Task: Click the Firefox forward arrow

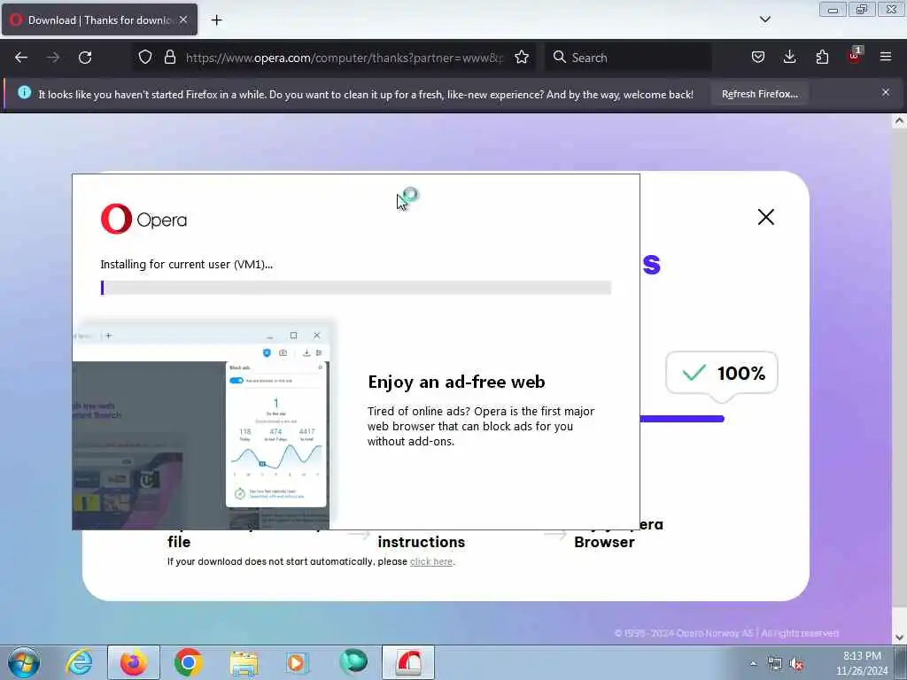Action: coord(53,58)
